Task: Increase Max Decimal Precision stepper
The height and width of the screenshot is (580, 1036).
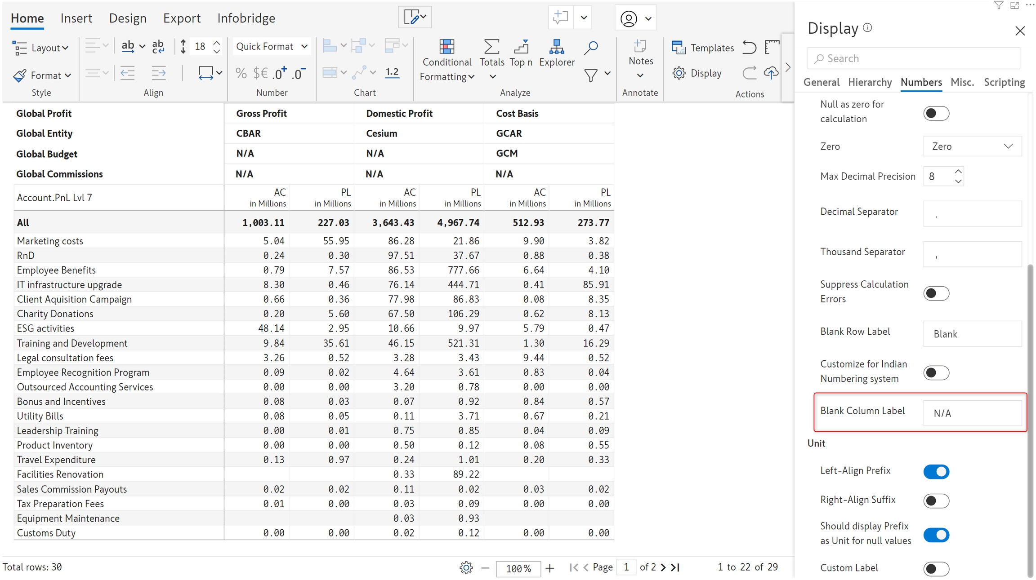Action: [x=958, y=172]
